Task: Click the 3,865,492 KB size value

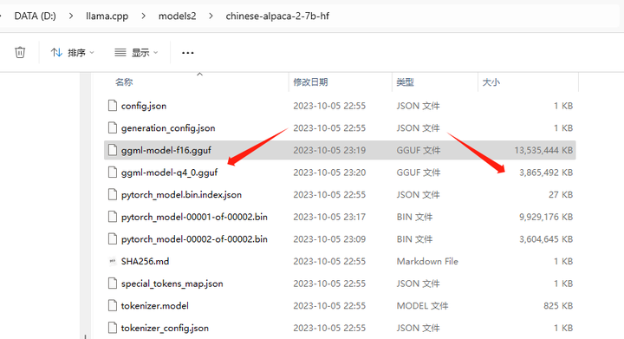Action: [x=546, y=173]
